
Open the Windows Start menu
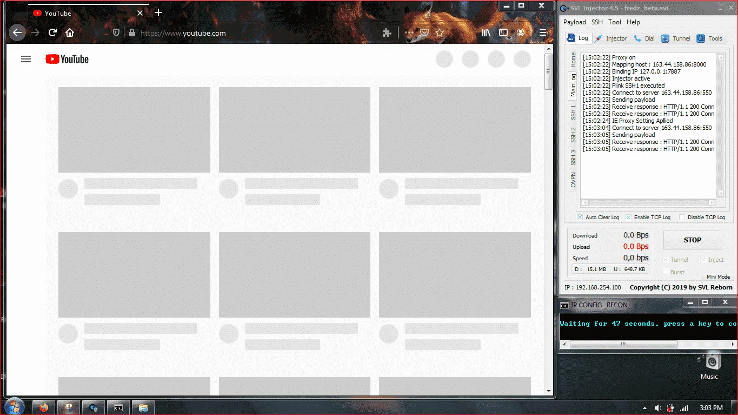(14, 407)
